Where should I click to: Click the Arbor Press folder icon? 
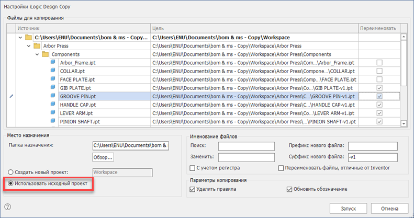click(x=37, y=45)
